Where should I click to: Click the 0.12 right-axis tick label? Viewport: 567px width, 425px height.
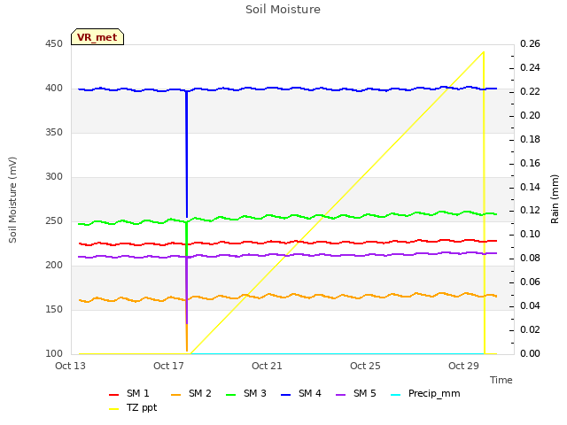click(530, 211)
